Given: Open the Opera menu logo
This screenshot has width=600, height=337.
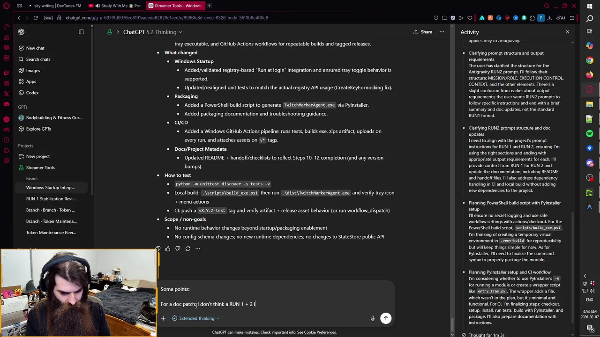Looking at the screenshot, I should (x=7, y=6).
